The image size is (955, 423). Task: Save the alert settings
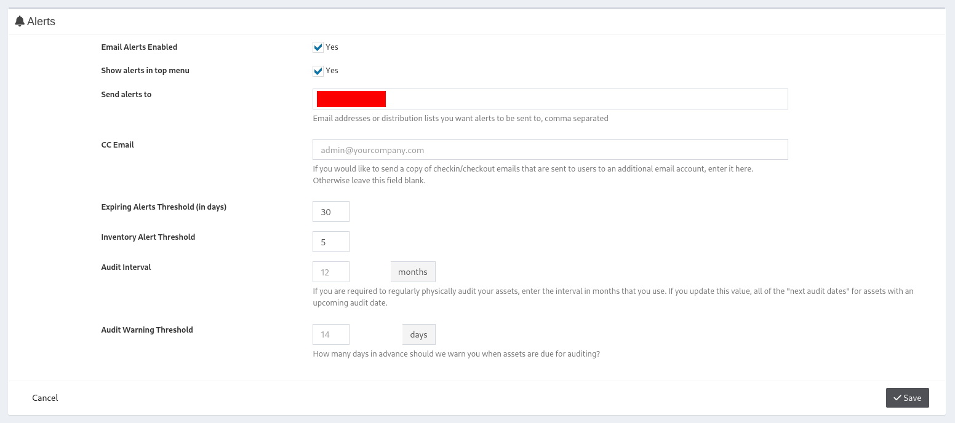click(x=907, y=398)
